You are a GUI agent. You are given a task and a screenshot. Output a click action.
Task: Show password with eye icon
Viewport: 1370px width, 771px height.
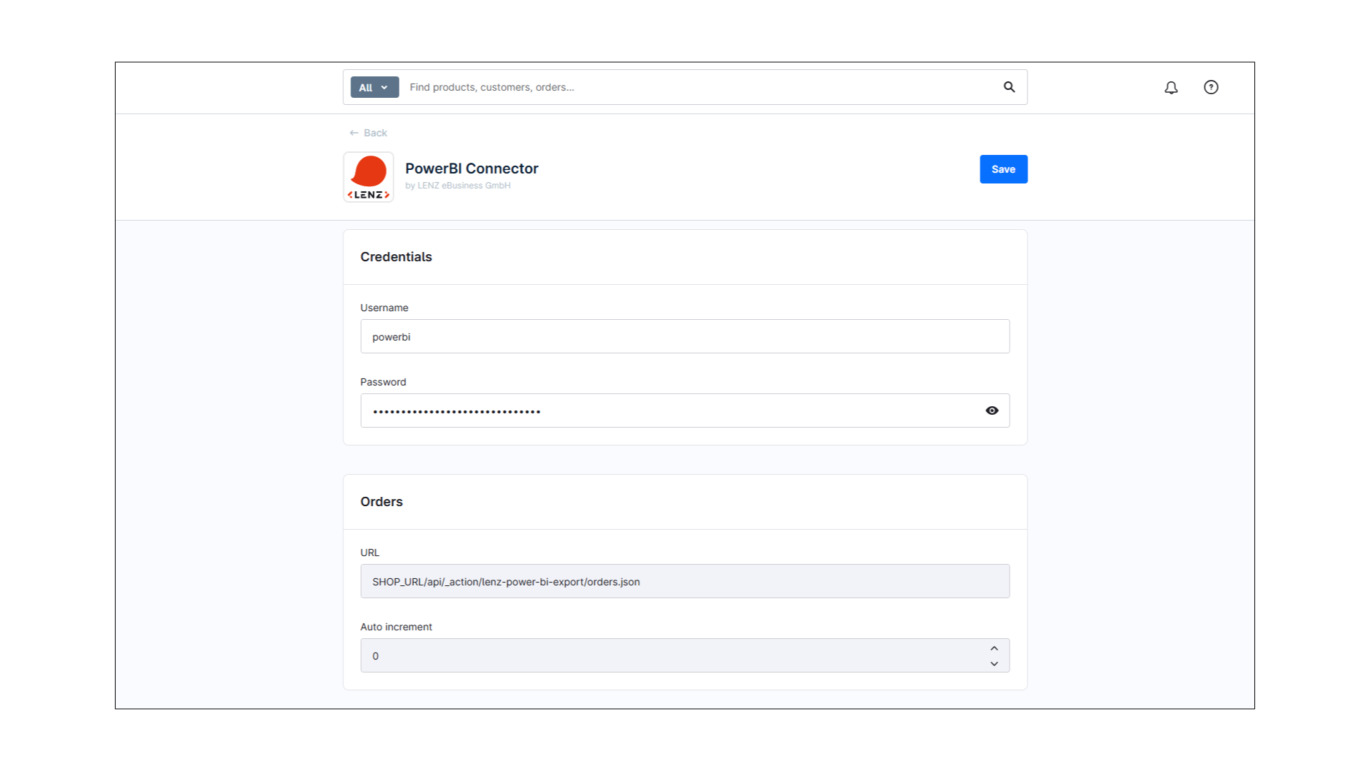992,410
